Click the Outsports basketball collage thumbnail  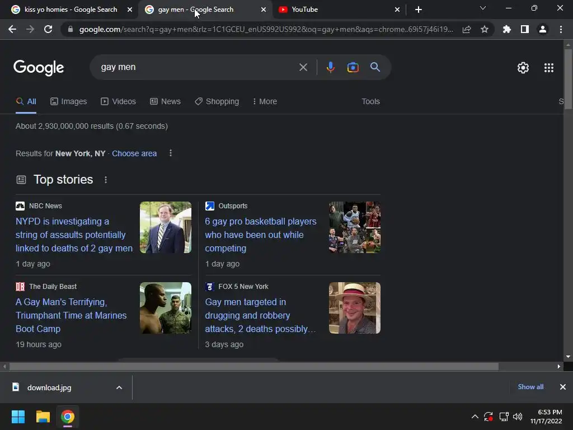coord(354,227)
